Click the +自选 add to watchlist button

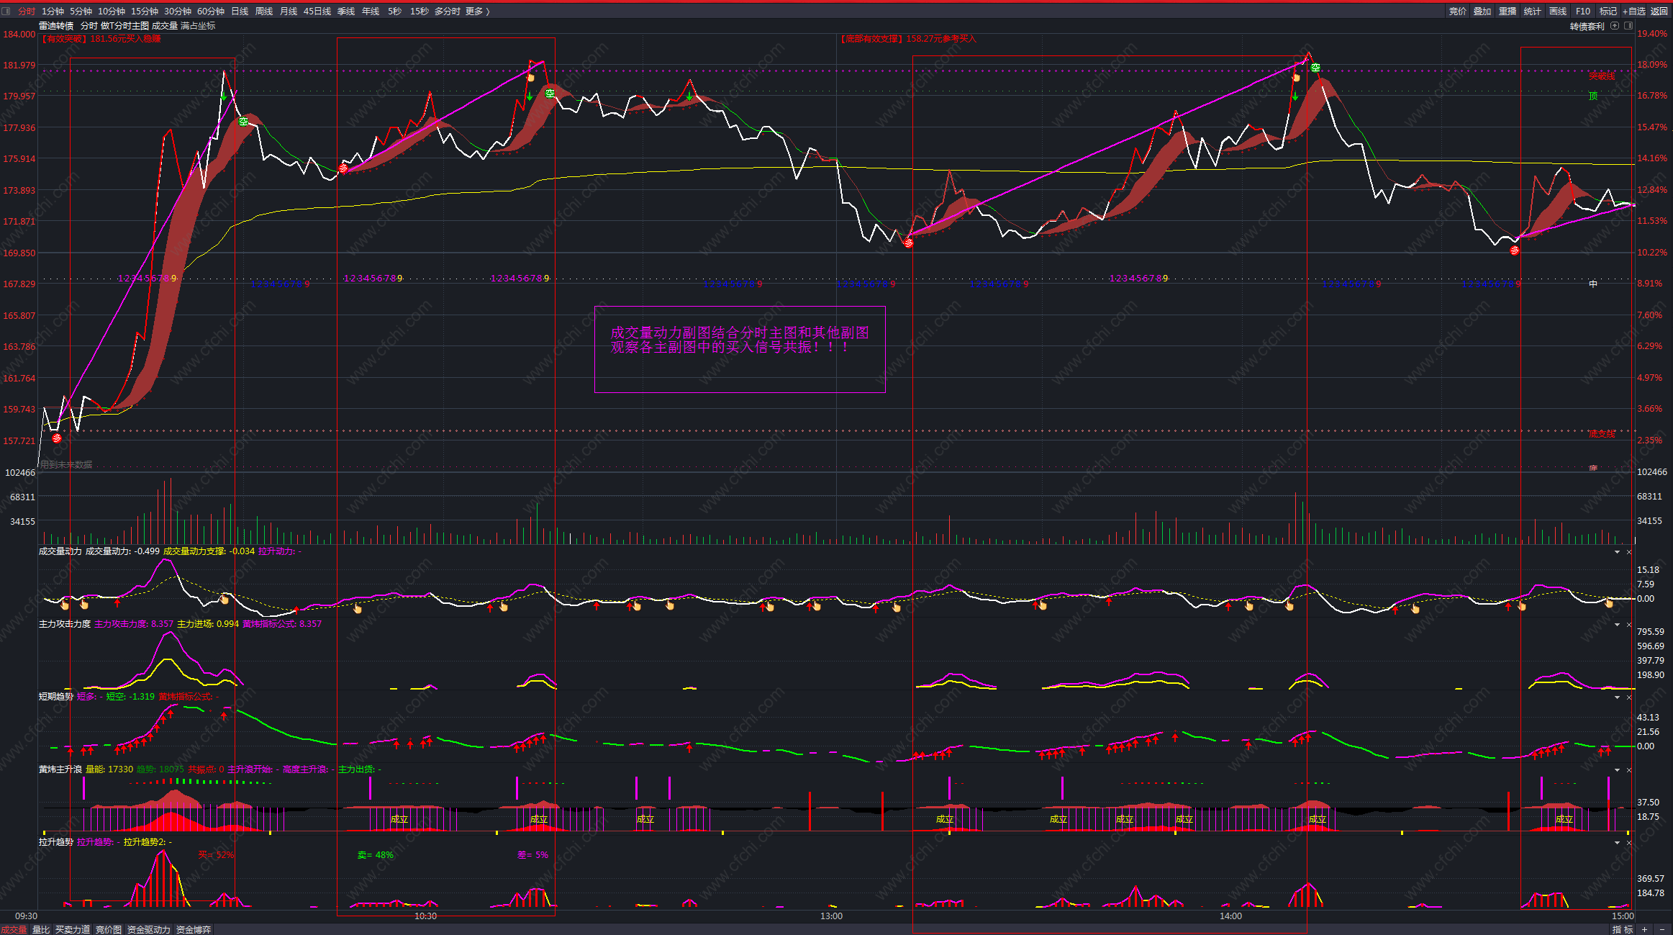pyautogui.click(x=1634, y=12)
